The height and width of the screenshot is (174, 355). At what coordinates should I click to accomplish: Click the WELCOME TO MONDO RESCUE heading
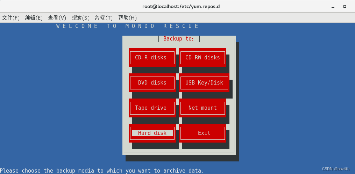127,26
